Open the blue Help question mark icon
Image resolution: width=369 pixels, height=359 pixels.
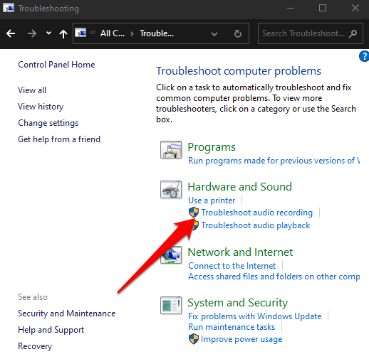[364, 56]
